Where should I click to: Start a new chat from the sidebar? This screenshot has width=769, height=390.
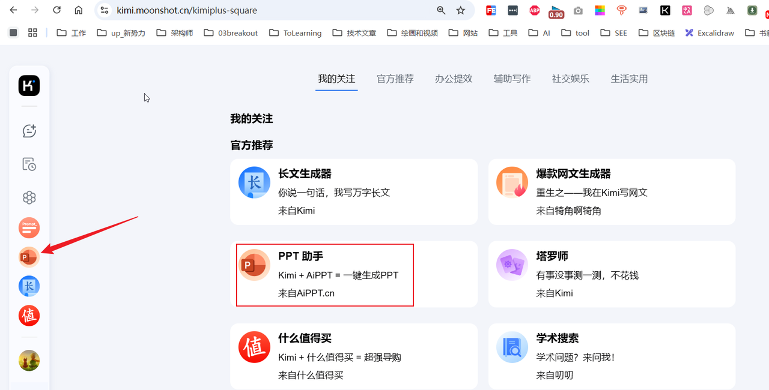coord(29,131)
